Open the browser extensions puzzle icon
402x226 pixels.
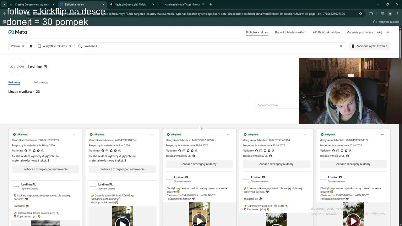pos(371,14)
